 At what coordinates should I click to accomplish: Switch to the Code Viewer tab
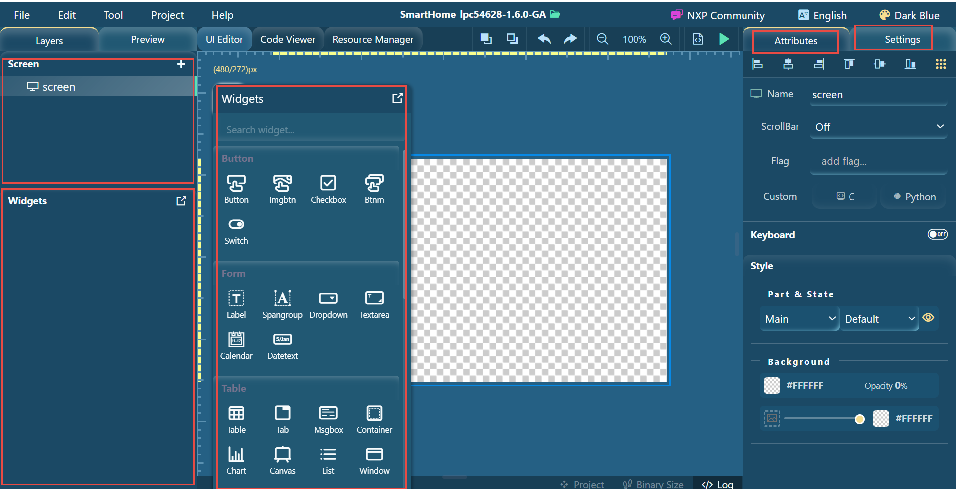pos(288,39)
